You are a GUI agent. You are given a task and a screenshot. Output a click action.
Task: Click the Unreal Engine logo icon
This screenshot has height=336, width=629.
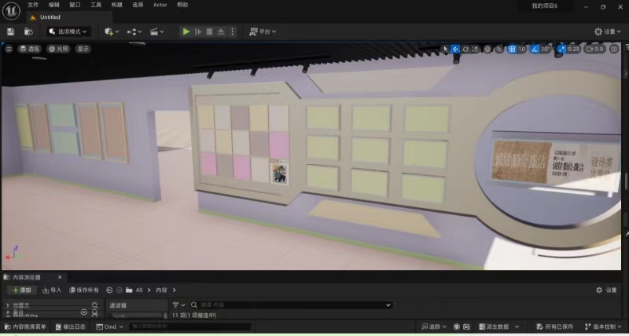click(10, 9)
